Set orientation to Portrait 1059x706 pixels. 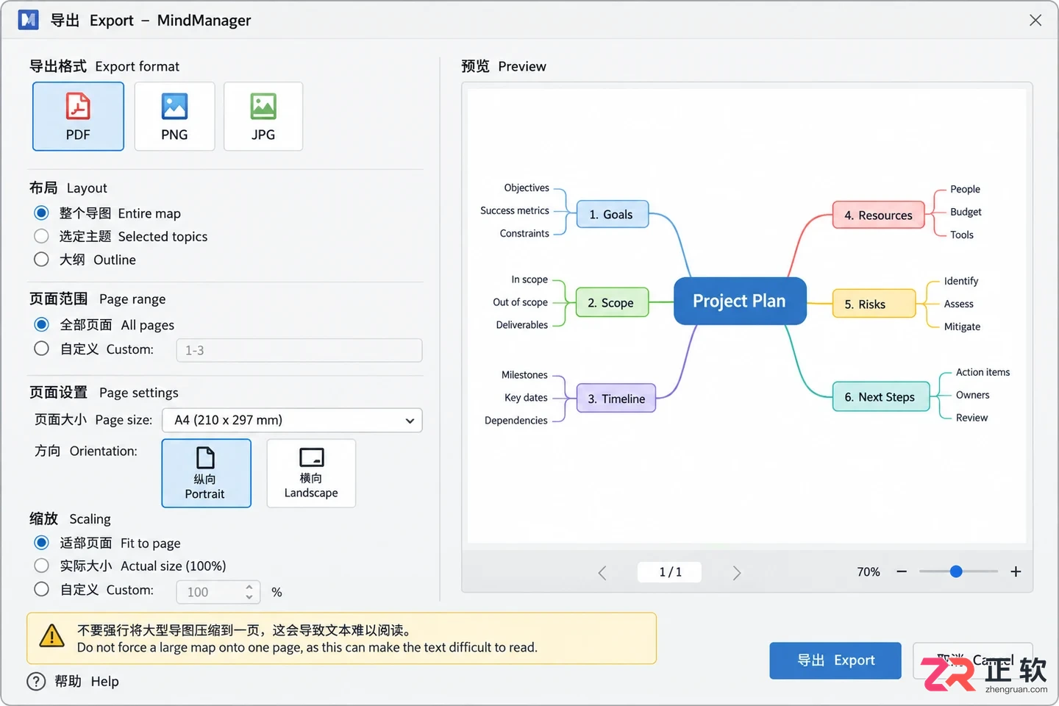[206, 473]
